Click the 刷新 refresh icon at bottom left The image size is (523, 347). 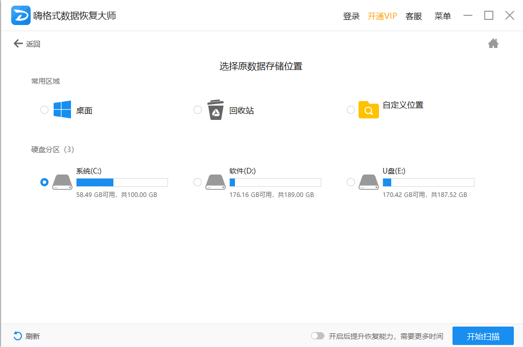[16, 336]
